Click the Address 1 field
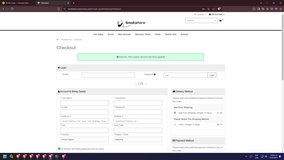284x160 pixels. pos(84,121)
